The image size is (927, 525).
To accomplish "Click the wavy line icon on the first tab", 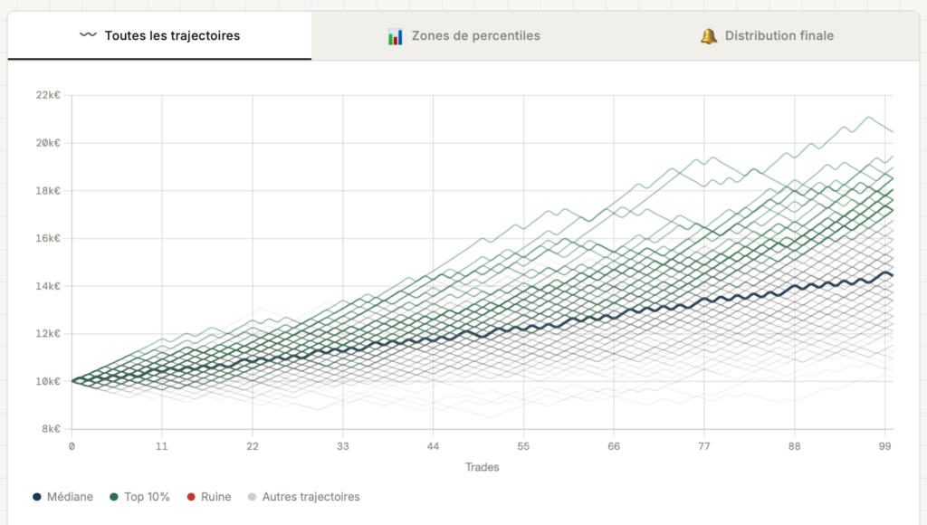I will (x=88, y=36).
